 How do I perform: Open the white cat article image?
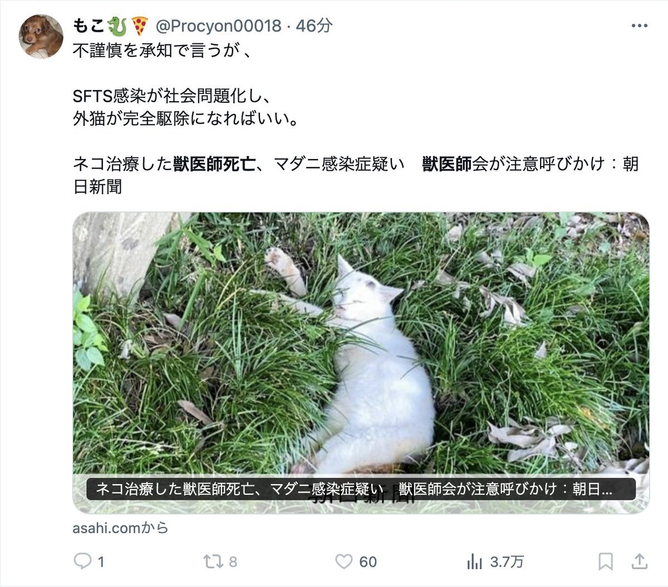[x=361, y=345]
